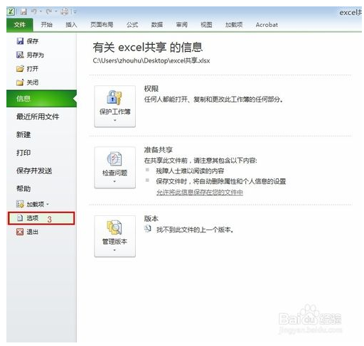The height and width of the screenshot is (346, 364).
Task: Click the Save disk icon in the quick access toolbar
Action: point(23,11)
